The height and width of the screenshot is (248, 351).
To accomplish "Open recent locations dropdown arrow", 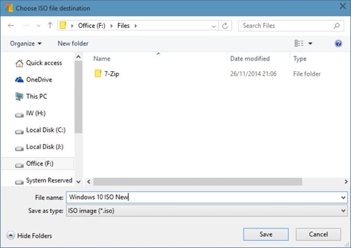I will point(38,26).
